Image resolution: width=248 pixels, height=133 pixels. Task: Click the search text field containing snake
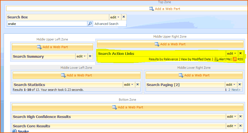(x=47, y=24)
